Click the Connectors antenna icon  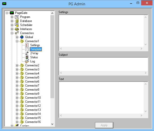[x=17, y=33]
